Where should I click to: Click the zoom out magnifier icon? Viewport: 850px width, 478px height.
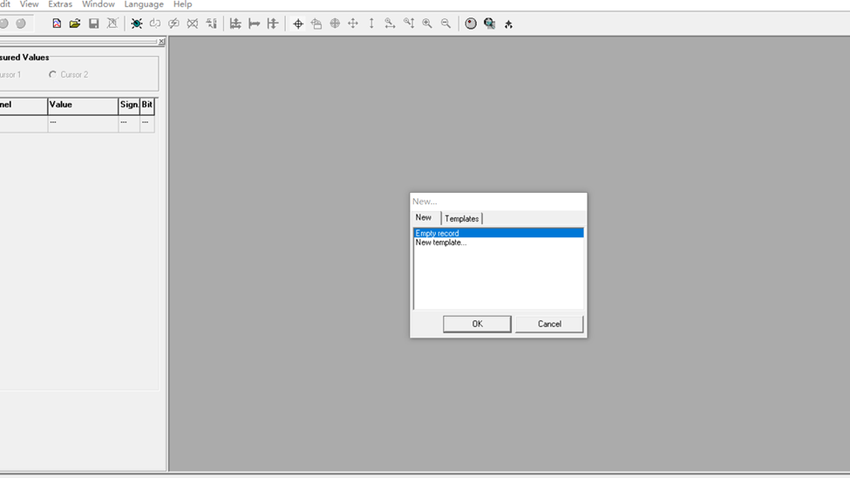coord(445,24)
